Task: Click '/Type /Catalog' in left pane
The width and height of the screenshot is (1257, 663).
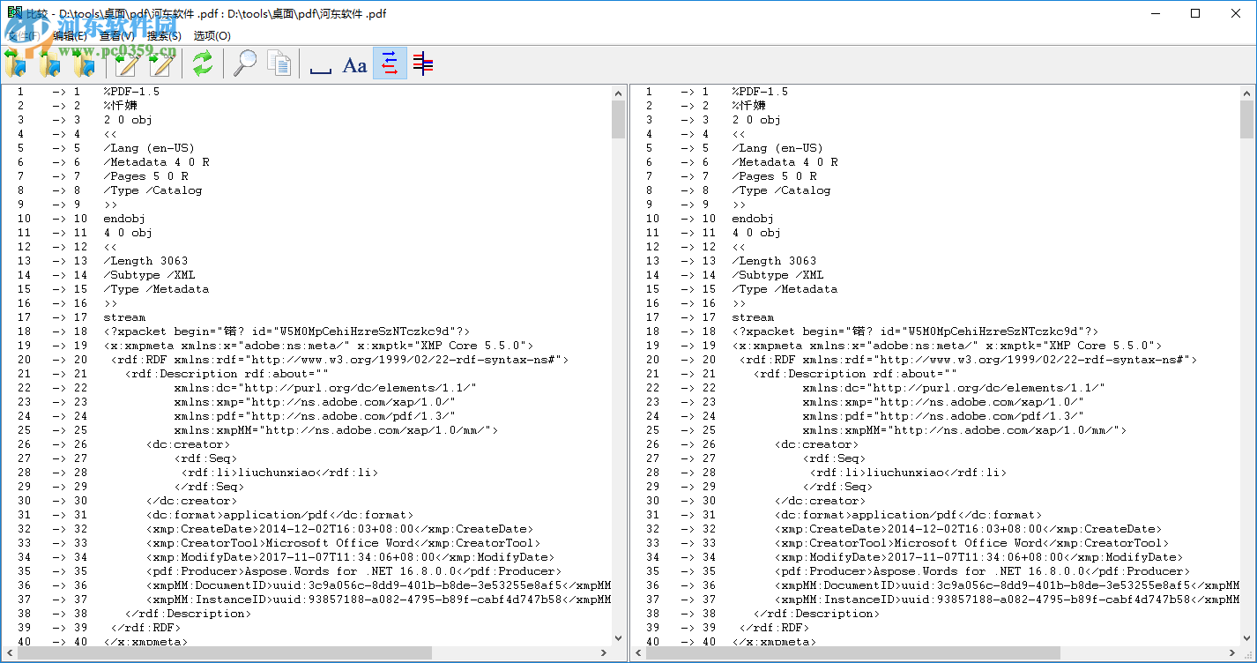Action: (x=152, y=190)
